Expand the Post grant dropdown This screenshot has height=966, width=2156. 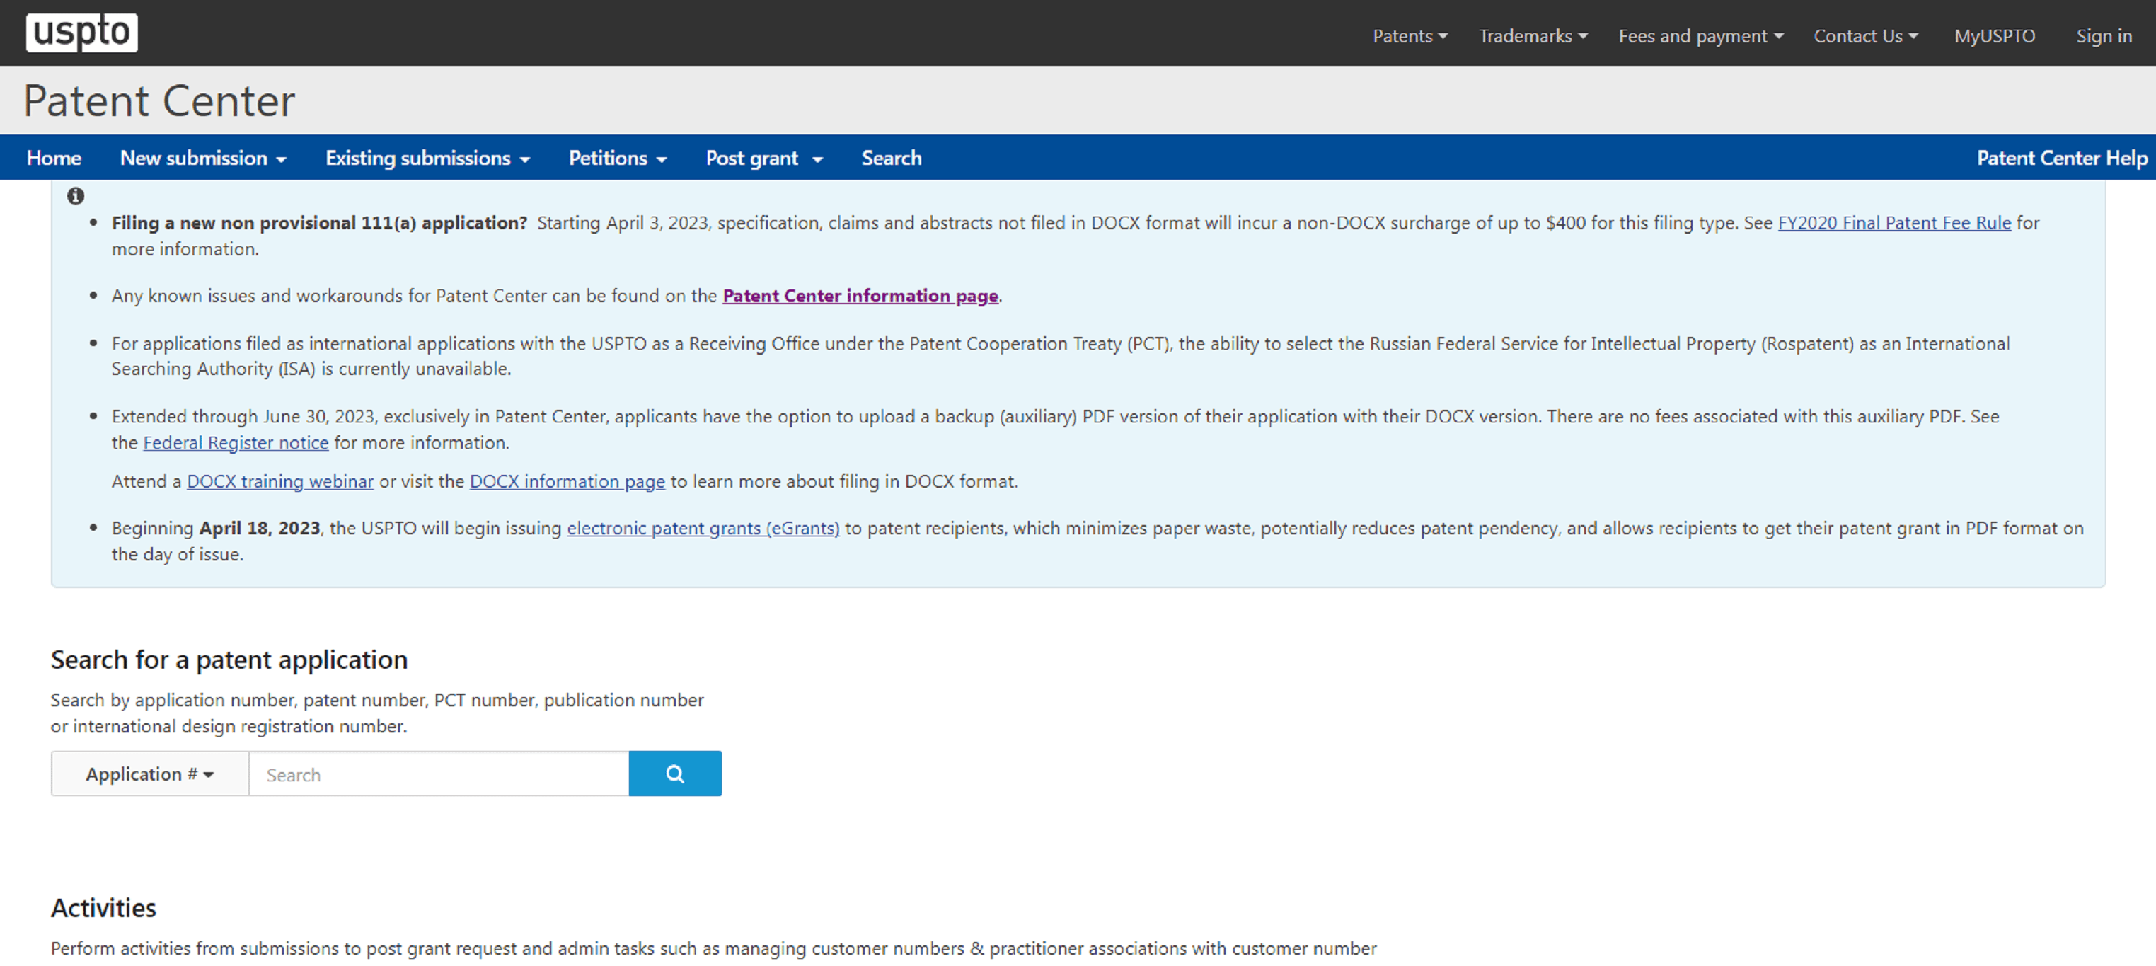click(764, 157)
